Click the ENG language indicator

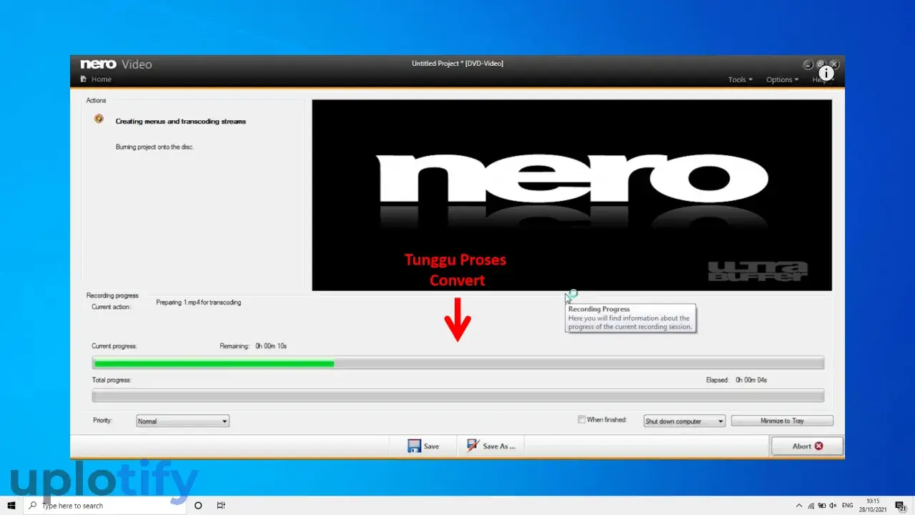tap(848, 505)
